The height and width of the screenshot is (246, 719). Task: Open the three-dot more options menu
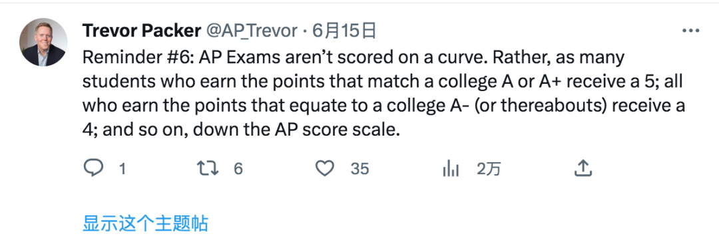(690, 31)
